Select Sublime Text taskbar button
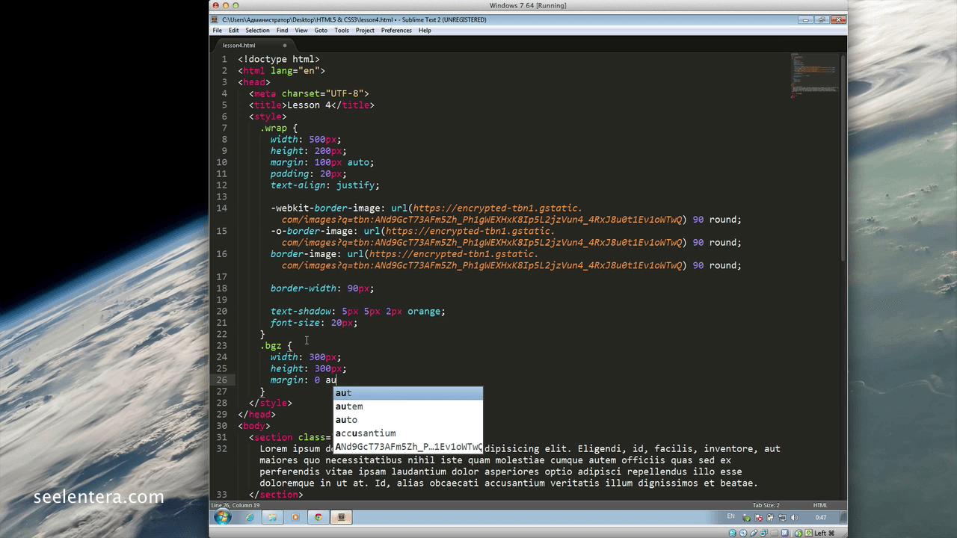957x538 pixels. click(x=342, y=517)
